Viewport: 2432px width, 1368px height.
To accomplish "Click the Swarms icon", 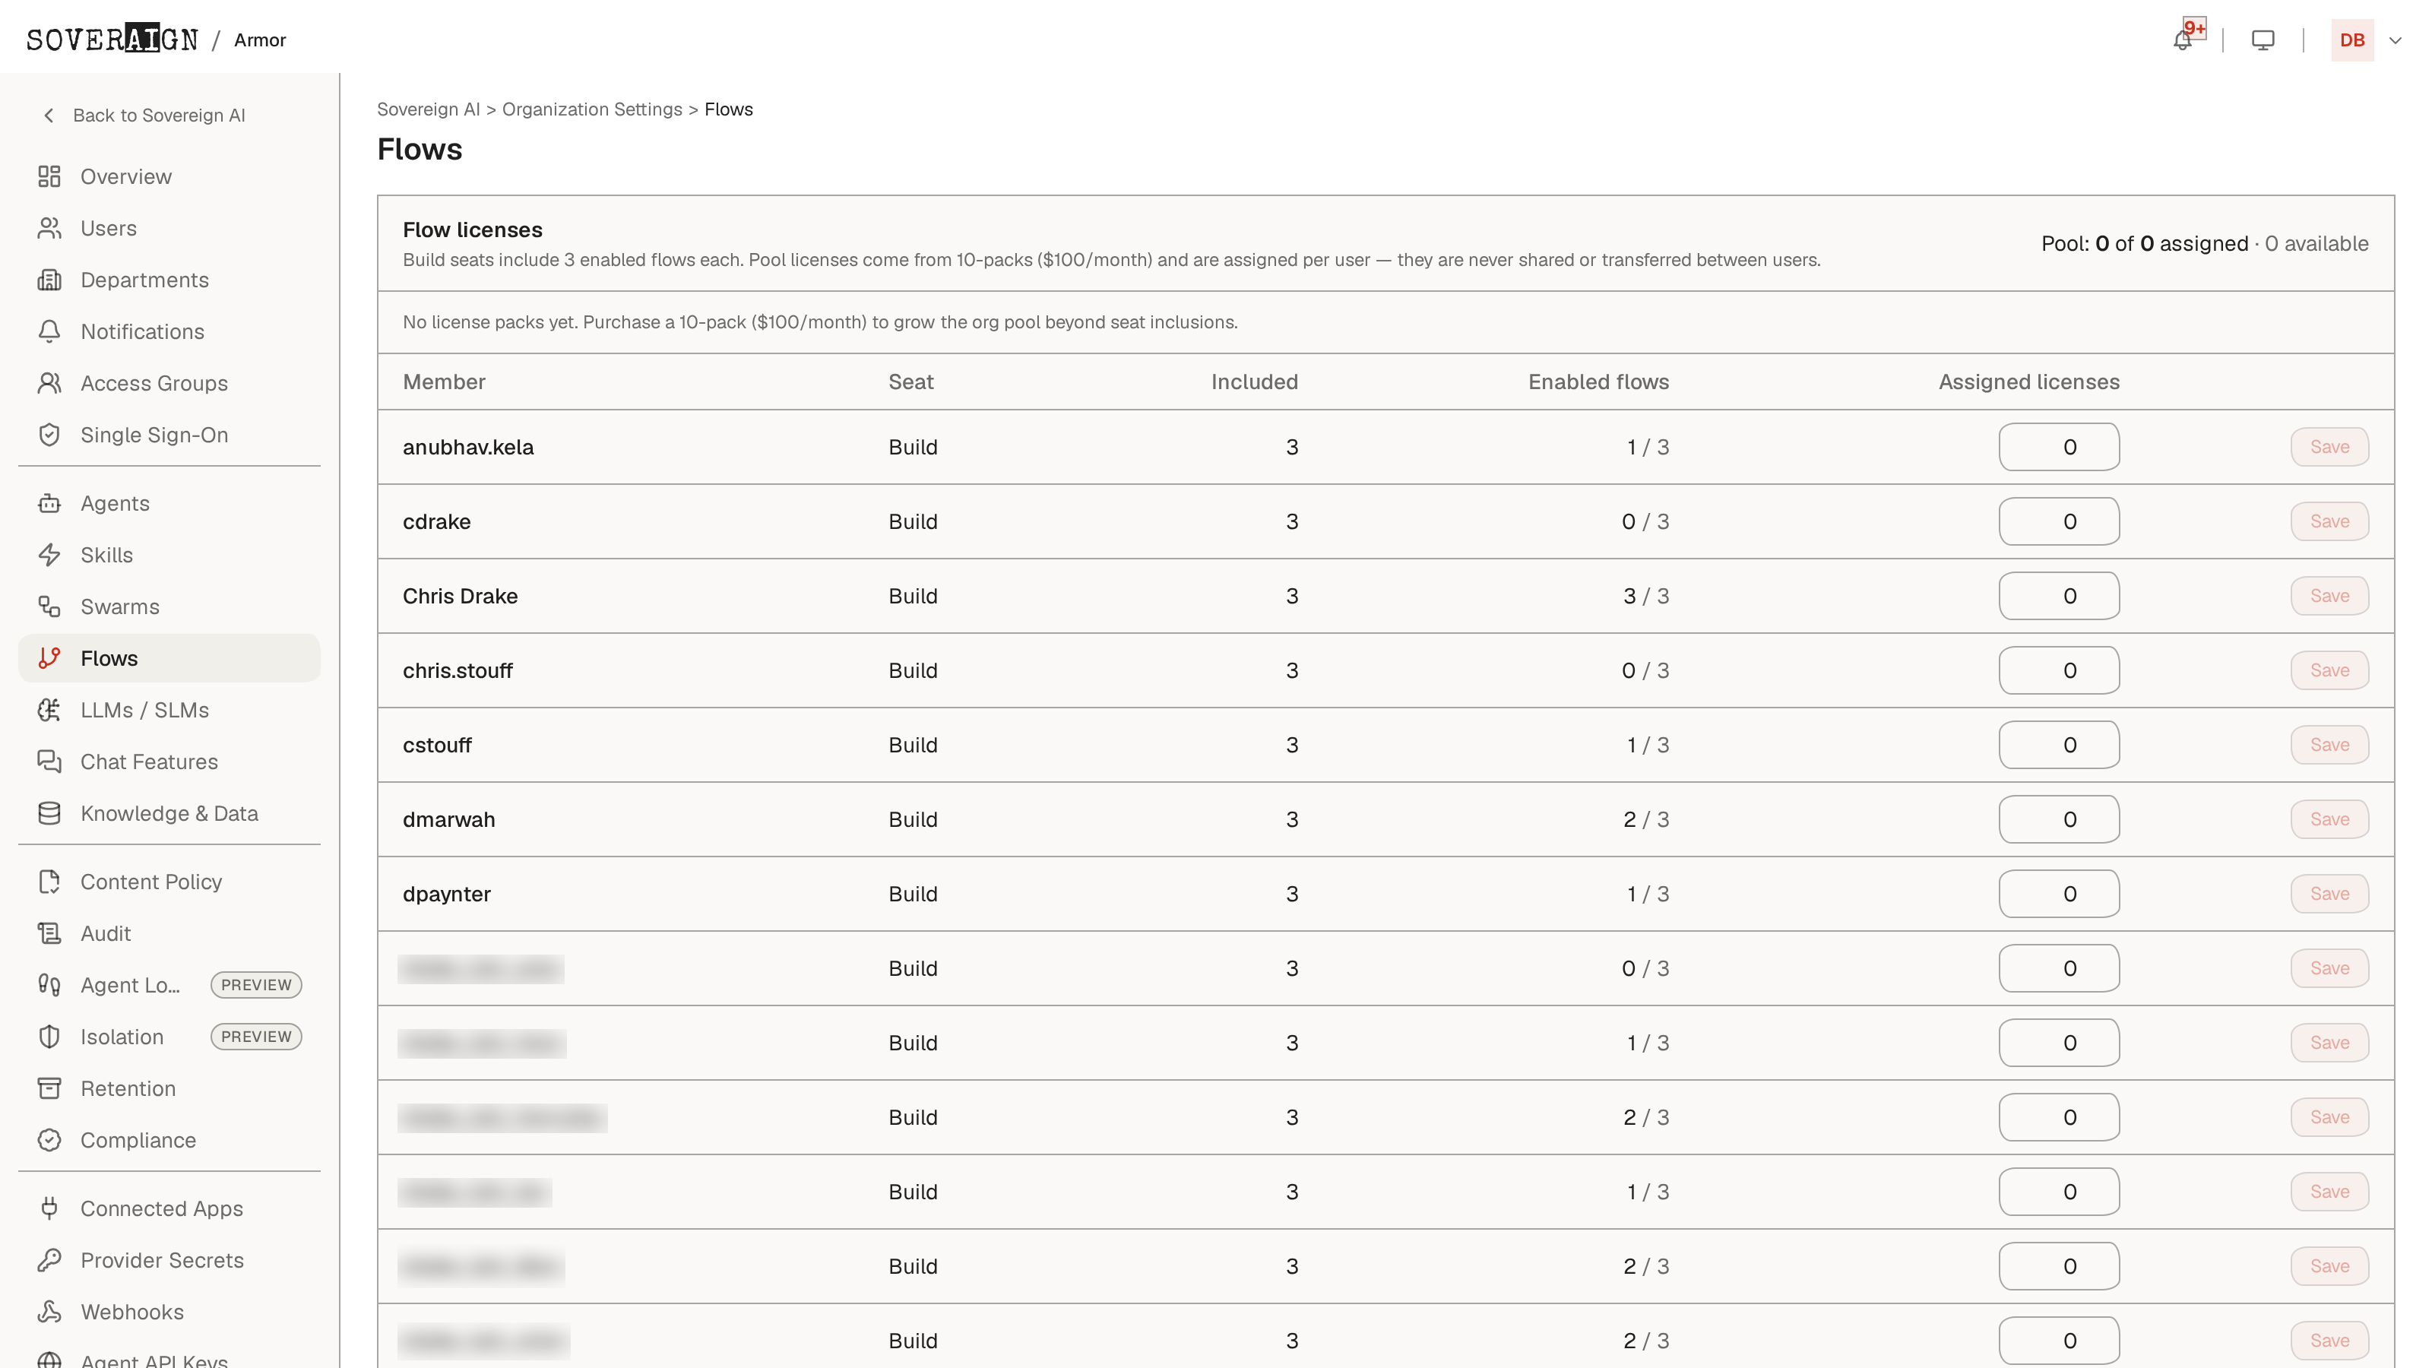I will pos(49,607).
